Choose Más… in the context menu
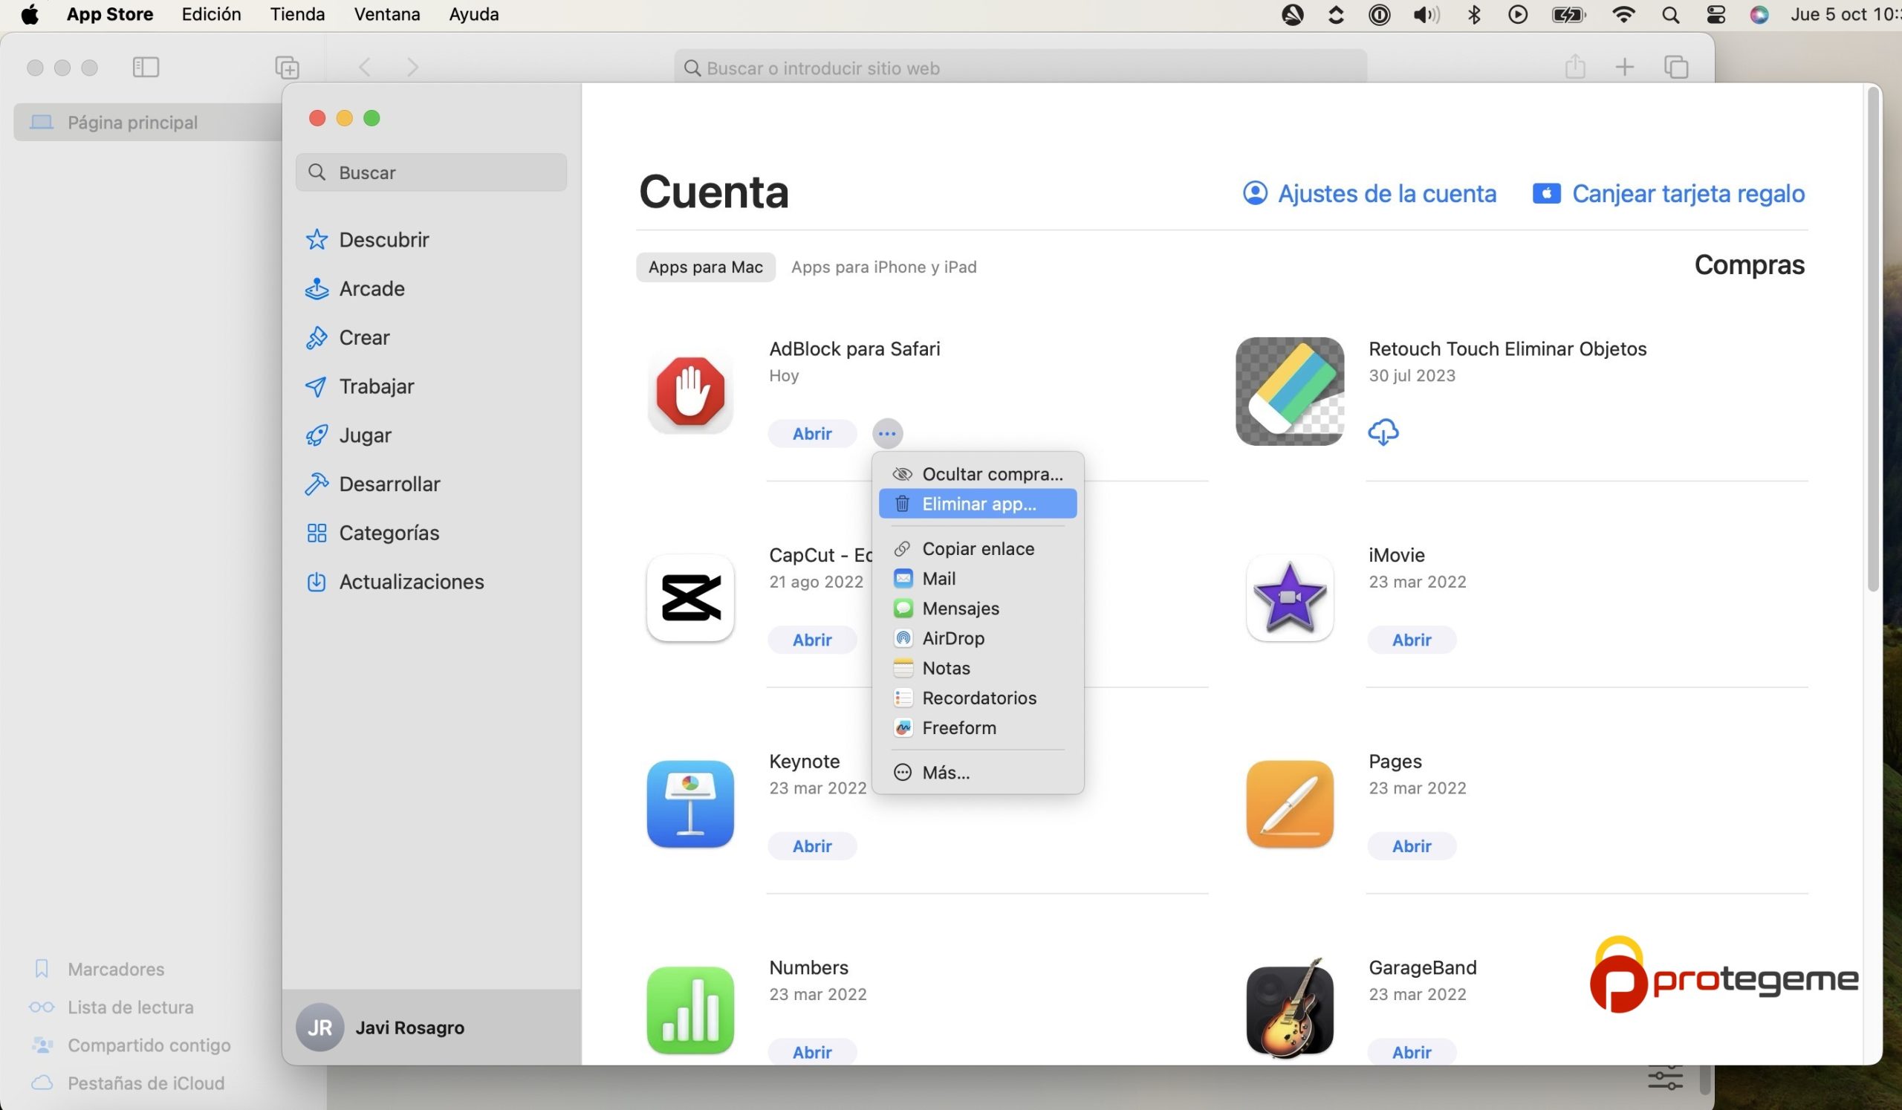The height and width of the screenshot is (1110, 1902). click(978, 773)
